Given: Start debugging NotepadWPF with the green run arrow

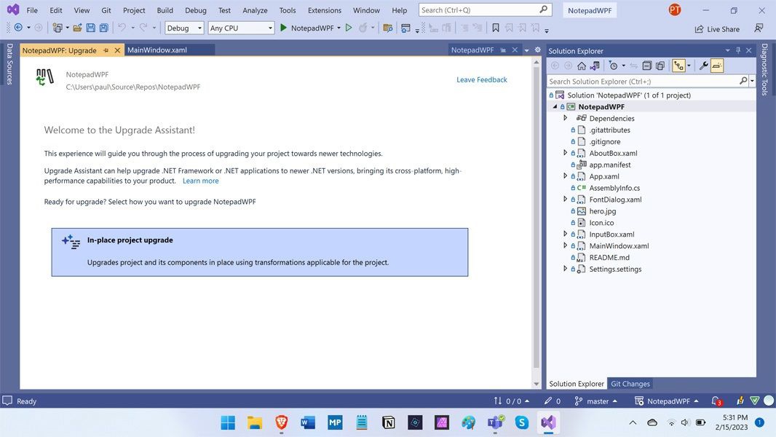Looking at the screenshot, I should click(x=283, y=28).
